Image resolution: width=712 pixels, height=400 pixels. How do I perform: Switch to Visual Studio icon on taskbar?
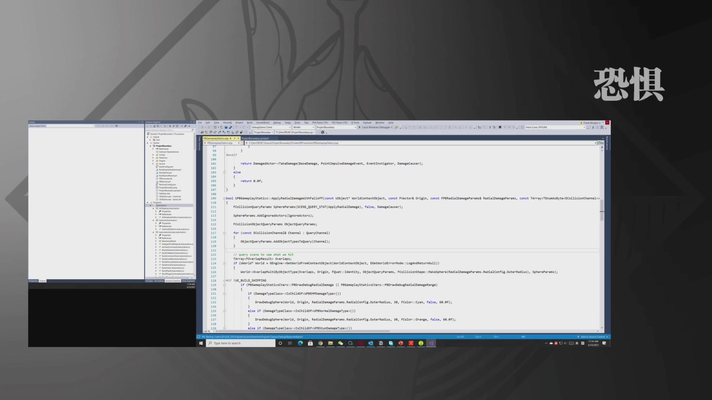(x=431, y=343)
